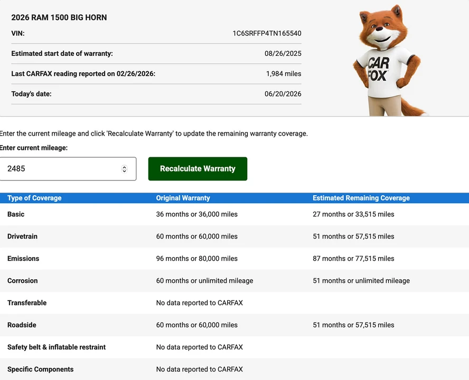Click the Corrosion coverage row label
This screenshot has width=469, height=380.
click(x=22, y=280)
